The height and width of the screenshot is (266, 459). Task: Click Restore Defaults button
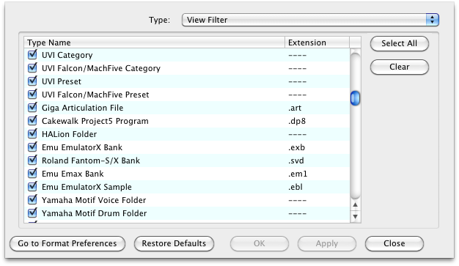click(x=174, y=243)
